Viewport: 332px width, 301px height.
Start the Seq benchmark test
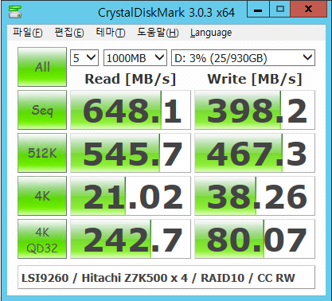click(x=42, y=110)
